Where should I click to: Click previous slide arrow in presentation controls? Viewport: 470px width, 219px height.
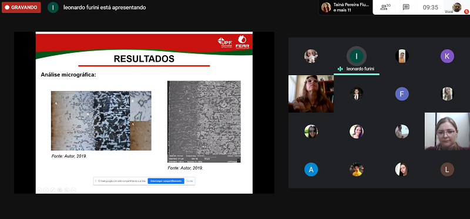click(39, 190)
